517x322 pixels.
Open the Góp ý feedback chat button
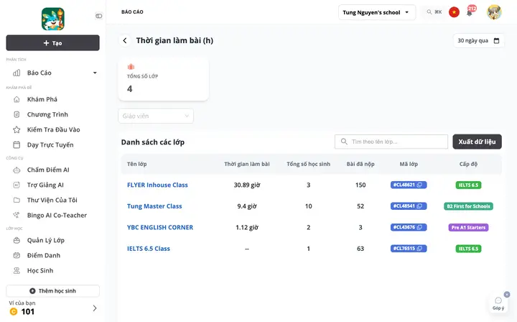point(498,303)
